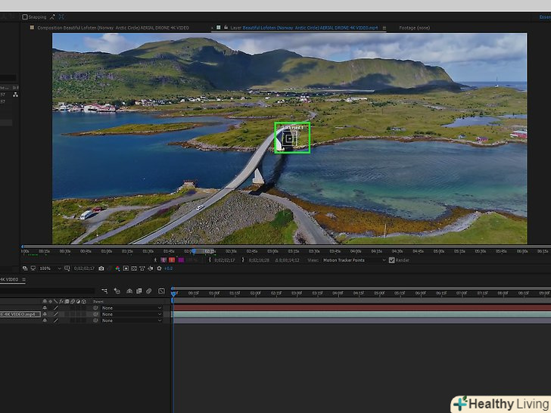
Task: Enable the Frame Blending icon
Action: [x=139, y=290]
